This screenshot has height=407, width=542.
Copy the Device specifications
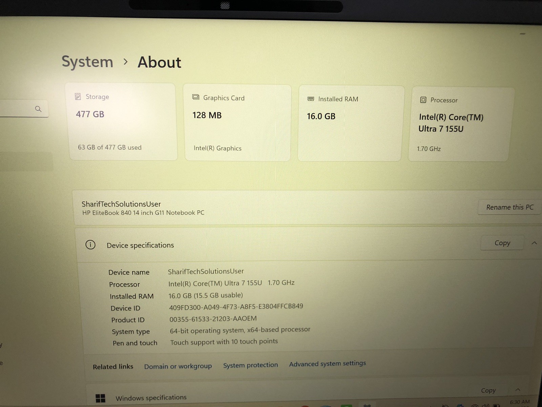[x=502, y=243]
